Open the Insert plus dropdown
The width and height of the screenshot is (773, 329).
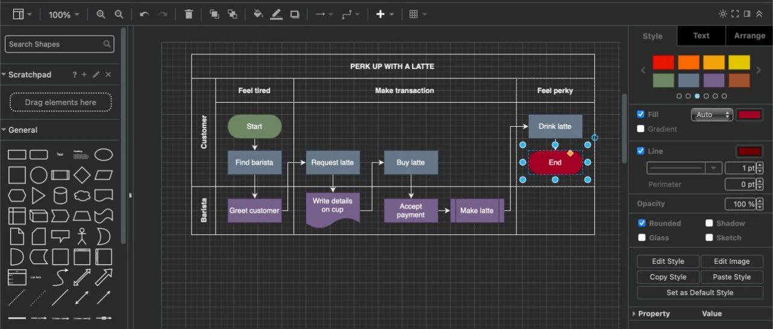385,14
